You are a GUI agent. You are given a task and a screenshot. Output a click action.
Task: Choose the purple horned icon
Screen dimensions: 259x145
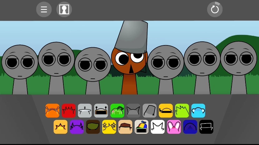[x=77, y=127]
